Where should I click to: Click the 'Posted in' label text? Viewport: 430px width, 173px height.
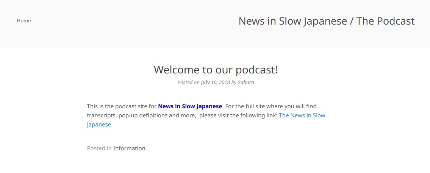(99, 148)
